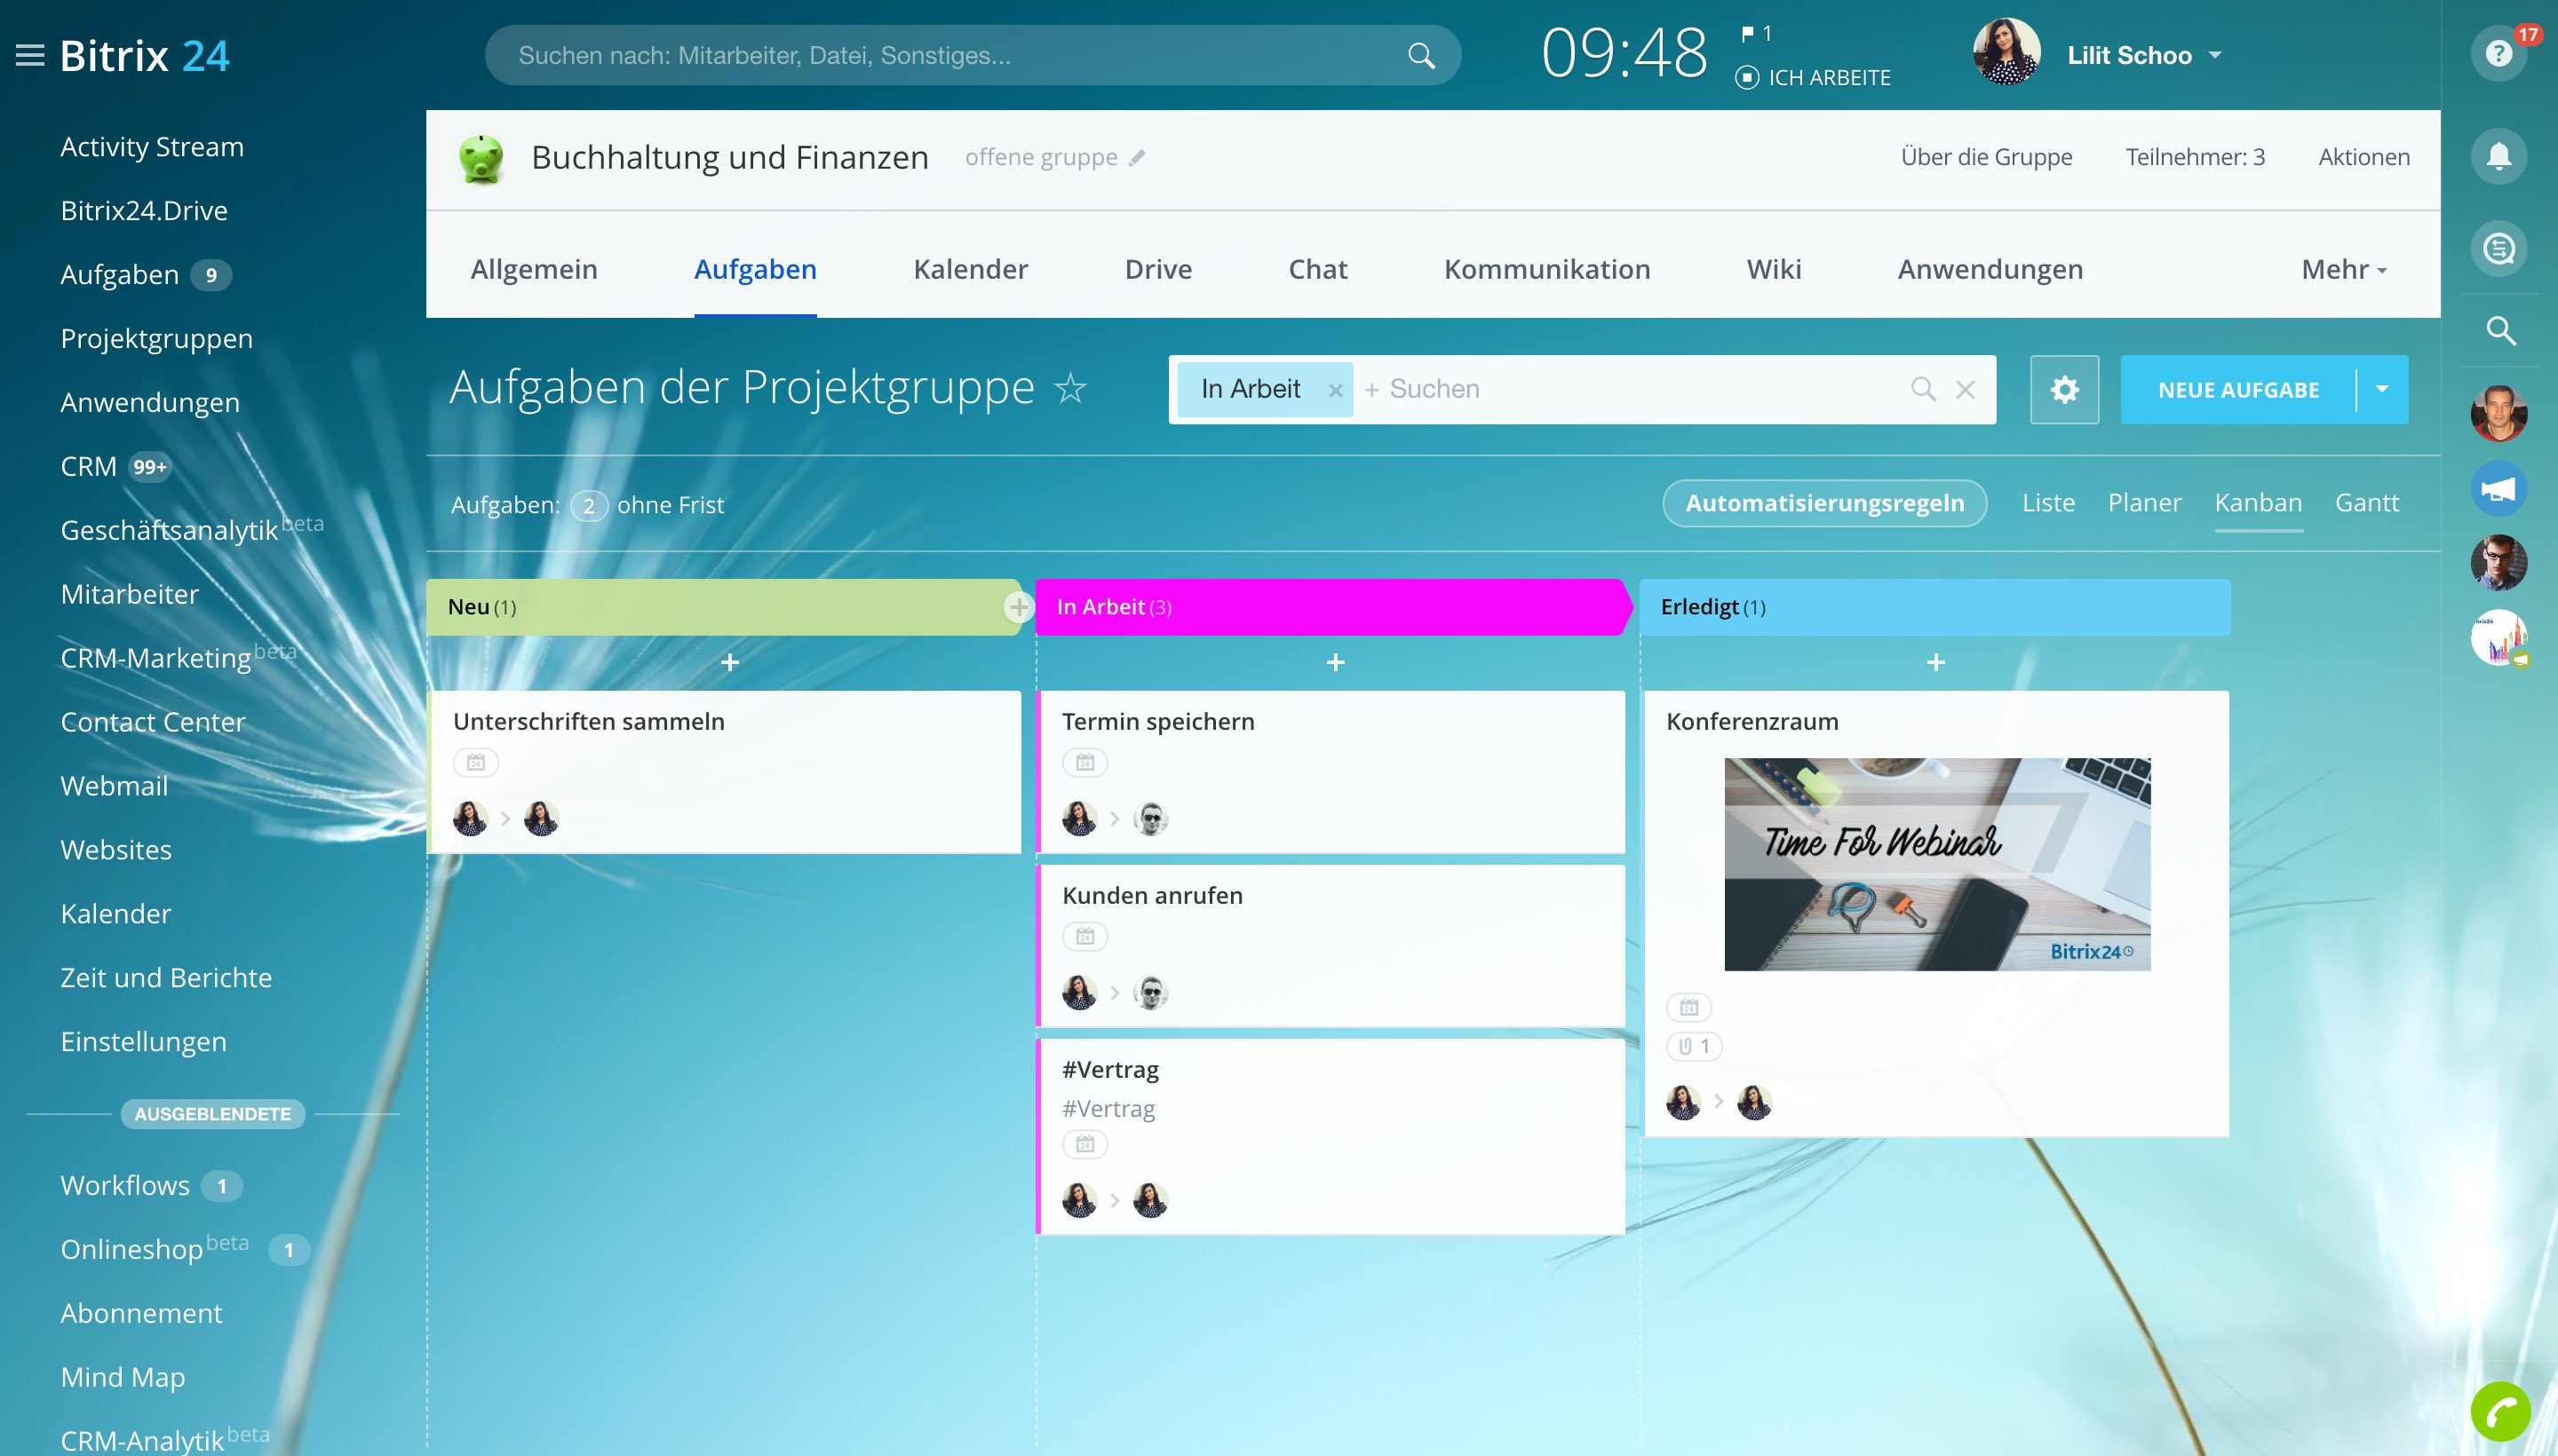Click the NEUE AUFGABE button

tap(2238, 390)
